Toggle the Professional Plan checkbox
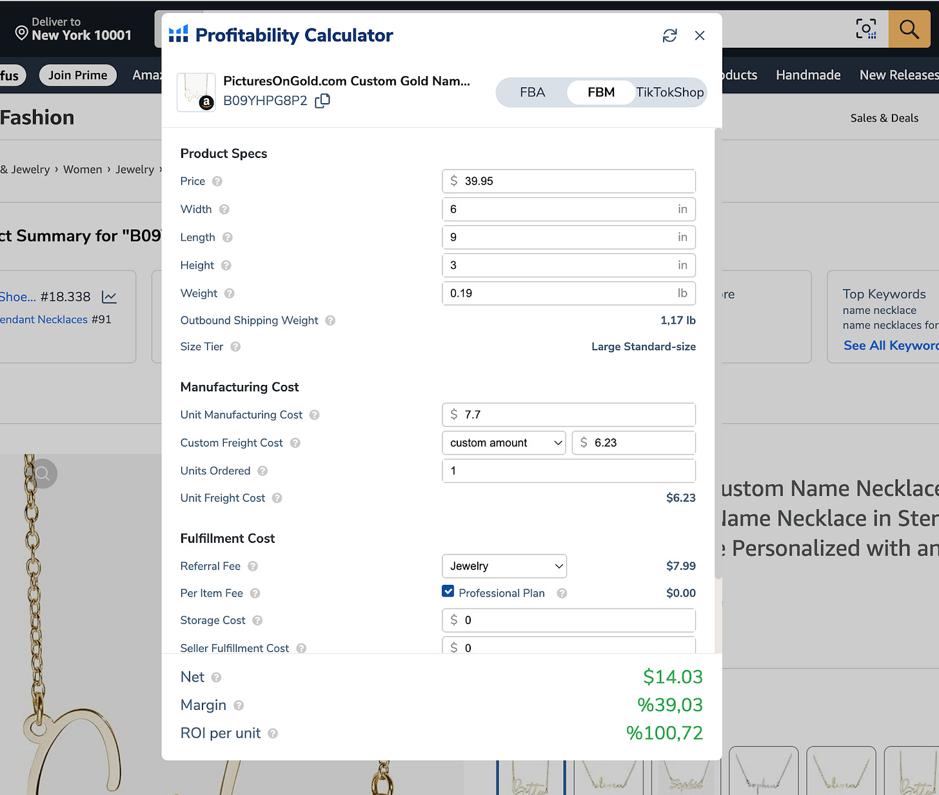 (448, 591)
